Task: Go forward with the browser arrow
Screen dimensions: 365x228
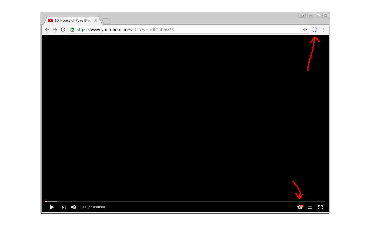Action: click(55, 30)
